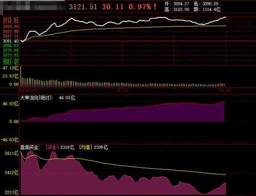The image size is (256, 196).
Task: Select the 30.11 point change figure
Action: pyautogui.click(x=113, y=7)
